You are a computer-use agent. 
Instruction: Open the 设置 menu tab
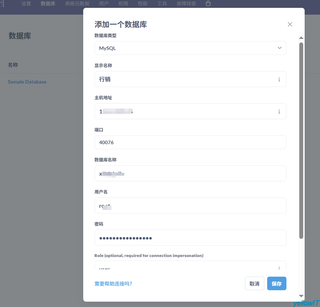pyautogui.click(x=26, y=4)
